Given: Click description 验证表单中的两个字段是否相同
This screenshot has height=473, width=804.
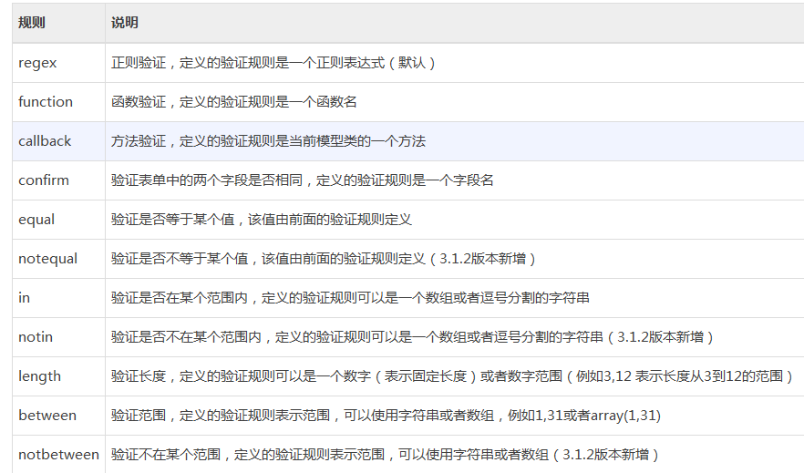Looking at the screenshot, I should tap(302, 180).
